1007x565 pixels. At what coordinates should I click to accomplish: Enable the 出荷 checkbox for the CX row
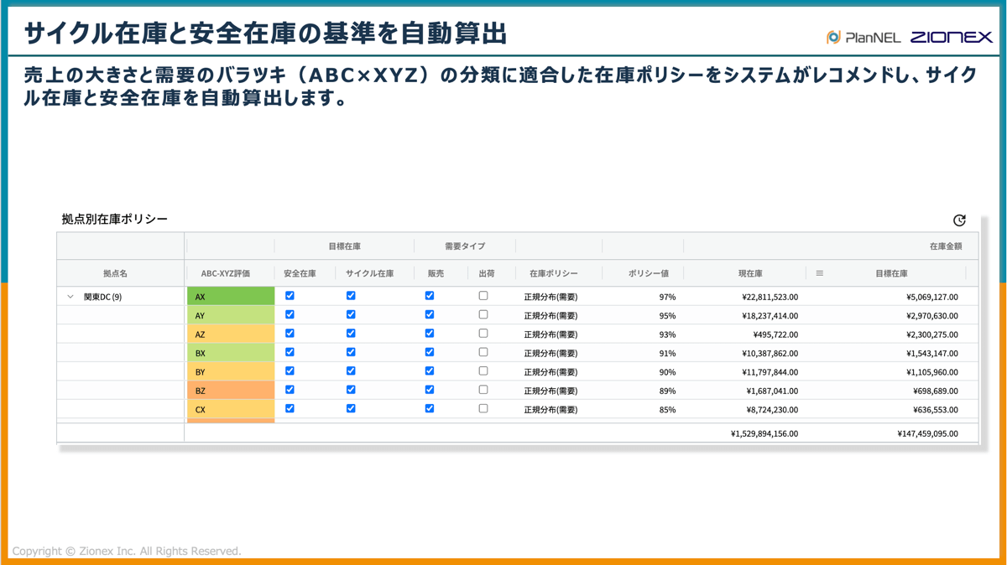click(483, 408)
